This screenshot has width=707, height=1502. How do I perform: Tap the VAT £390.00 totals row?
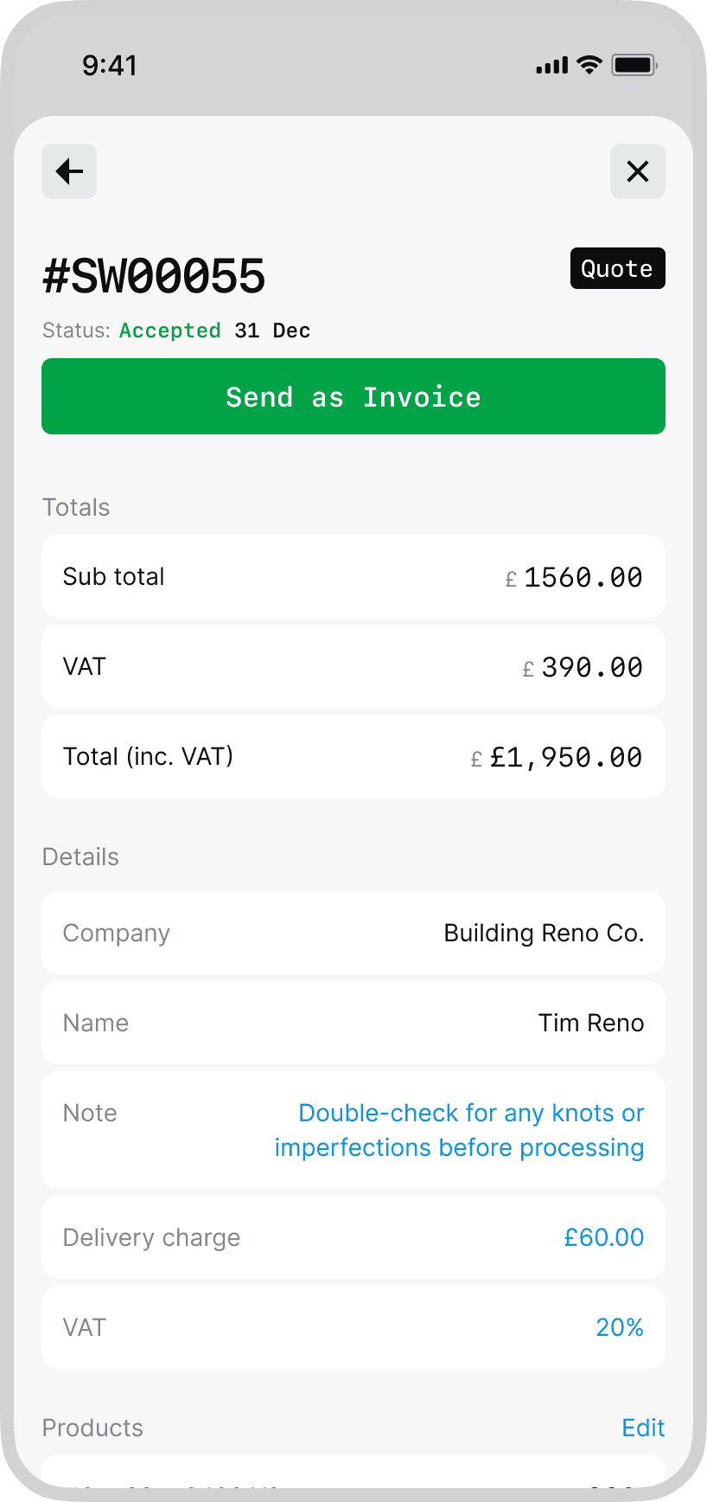(353, 666)
